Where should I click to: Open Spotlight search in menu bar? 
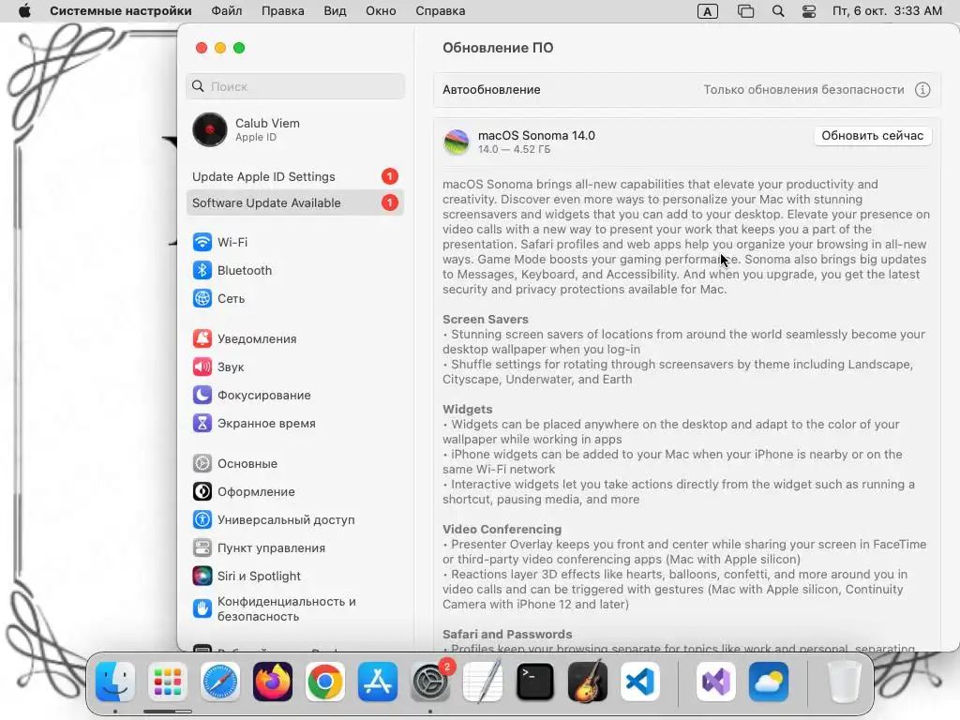(777, 11)
